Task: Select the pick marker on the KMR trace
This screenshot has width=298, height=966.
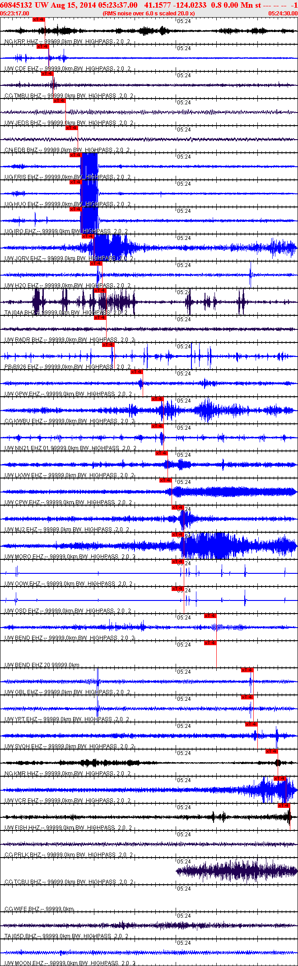Action: [x=272, y=751]
